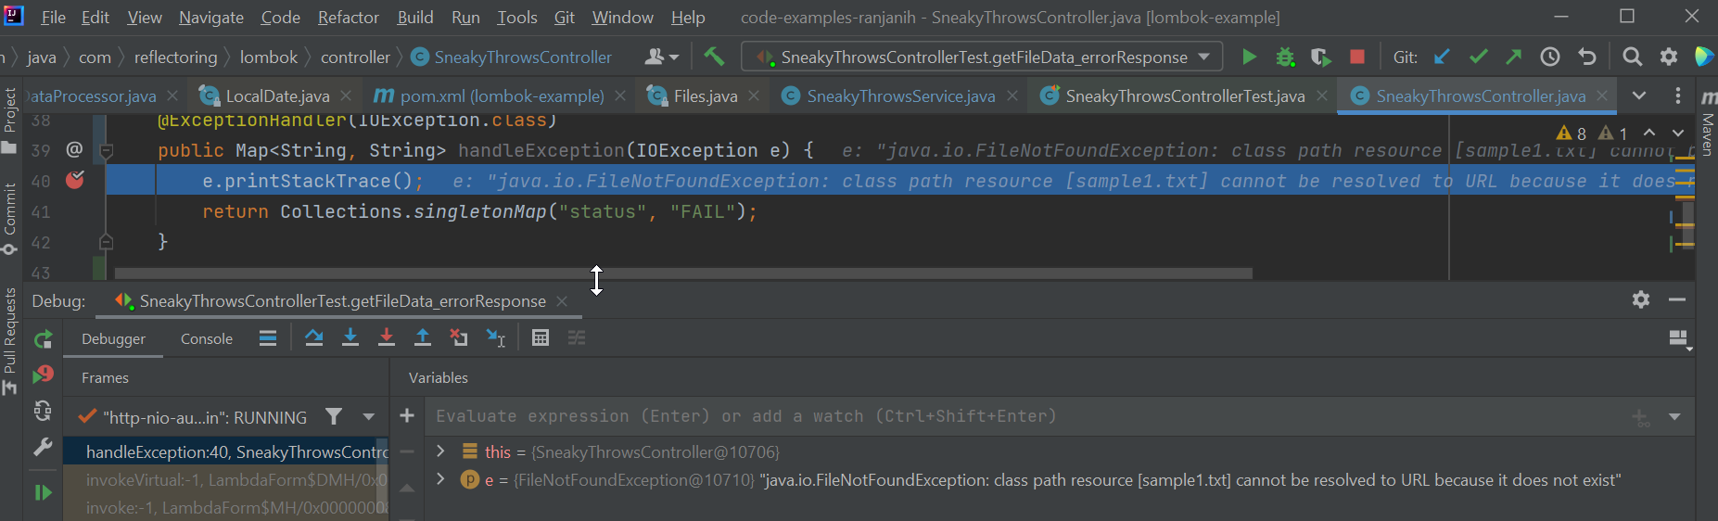Run with Coverage shield icon
The height and width of the screenshot is (521, 1718).
(1320, 57)
